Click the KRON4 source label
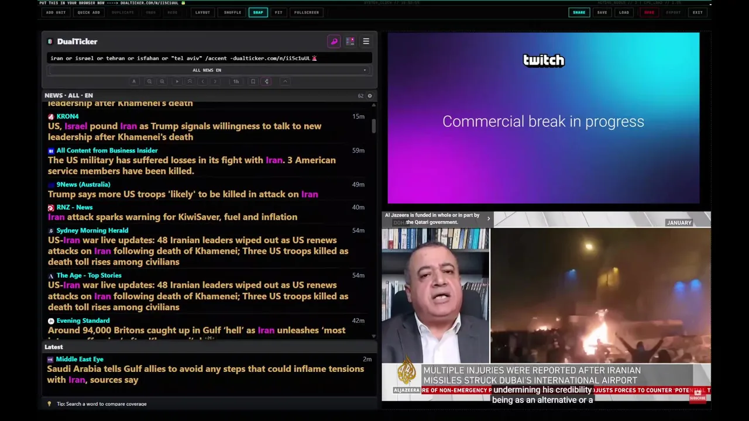This screenshot has height=421, width=749. 67,116
